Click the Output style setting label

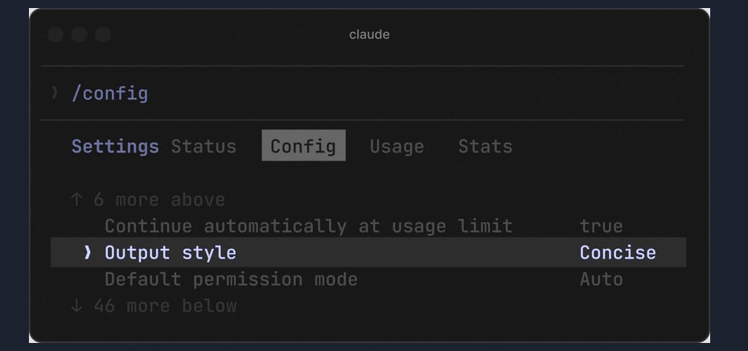171,253
